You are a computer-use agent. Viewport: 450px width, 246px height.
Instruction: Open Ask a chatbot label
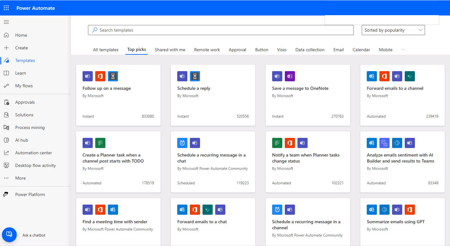[x=34, y=235]
